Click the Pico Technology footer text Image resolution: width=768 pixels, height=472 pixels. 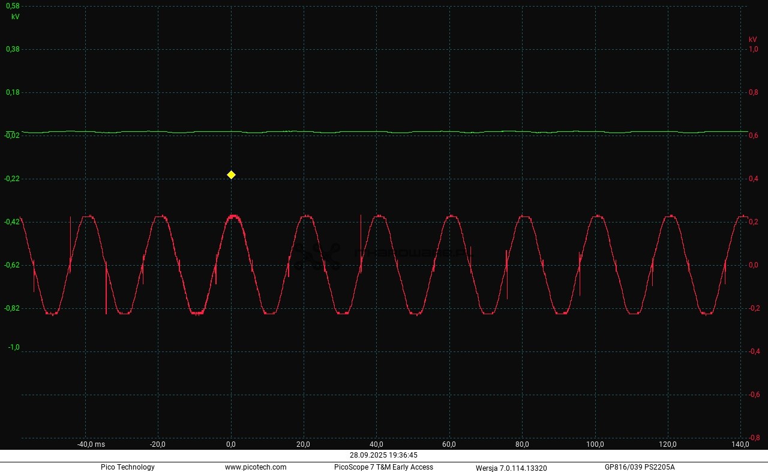pyautogui.click(x=127, y=467)
